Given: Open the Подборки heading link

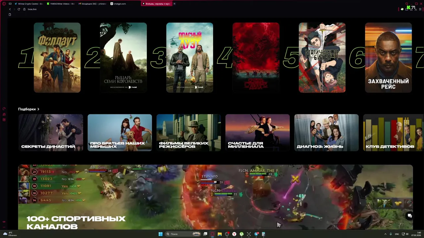Looking at the screenshot, I should (27, 109).
